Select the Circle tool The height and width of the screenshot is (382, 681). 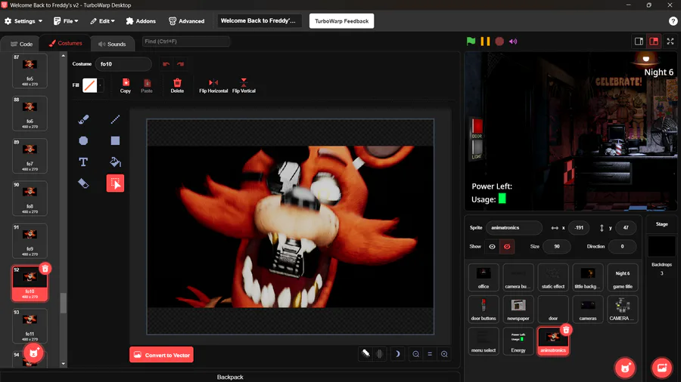click(83, 140)
